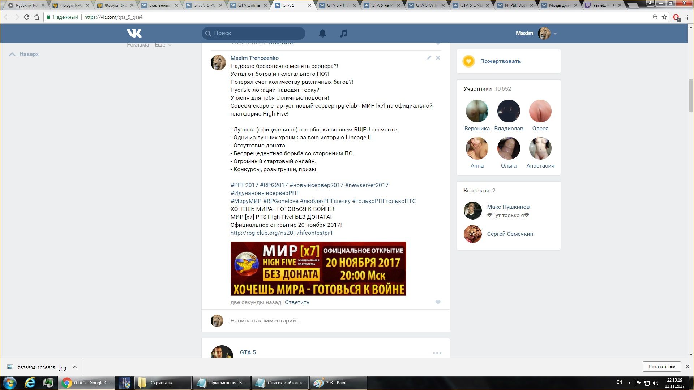The width and height of the screenshot is (694, 390).
Task: Expand the Ещё dropdown near Реклама
Action: point(163,45)
